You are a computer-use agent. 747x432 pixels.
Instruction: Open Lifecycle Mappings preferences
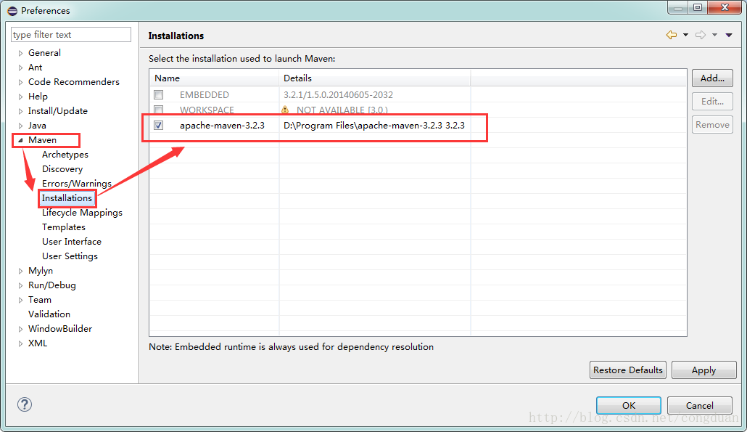click(82, 213)
